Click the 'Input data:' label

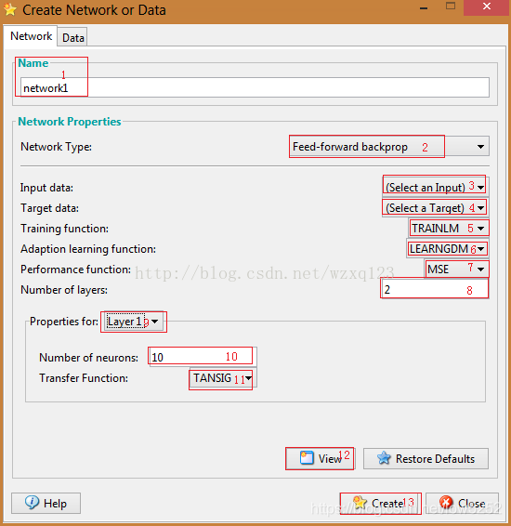tap(46, 187)
